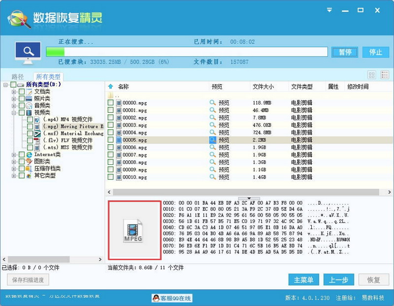Expand the Internet类 tree node
The height and width of the screenshot is (306, 394).
click(14, 155)
